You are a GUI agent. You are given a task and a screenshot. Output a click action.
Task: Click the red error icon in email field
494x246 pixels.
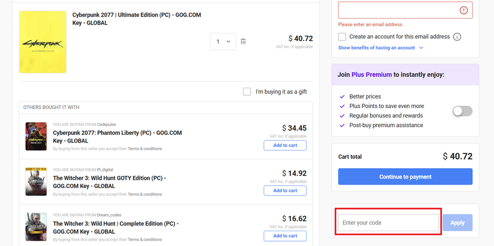pyautogui.click(x=463, y=10)
